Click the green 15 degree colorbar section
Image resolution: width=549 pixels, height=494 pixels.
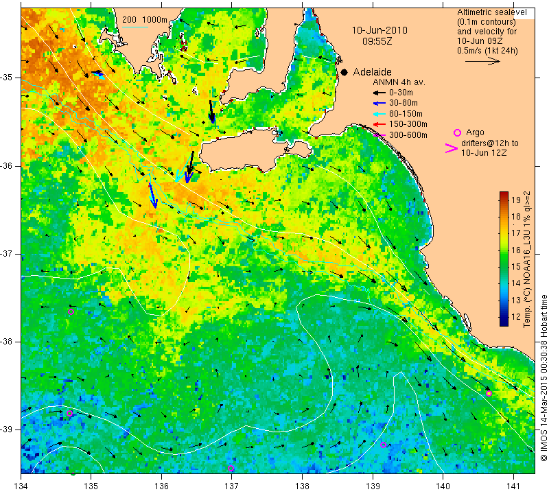(x=504, y=266)
